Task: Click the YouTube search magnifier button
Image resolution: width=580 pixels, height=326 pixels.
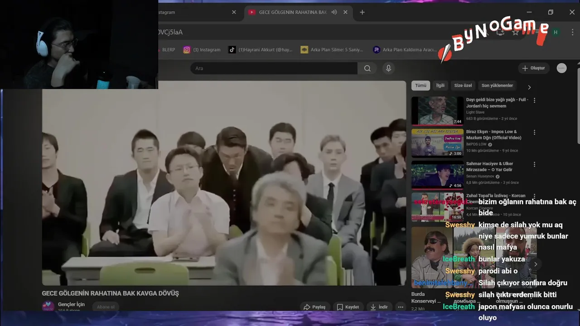Action: [367, 68]
